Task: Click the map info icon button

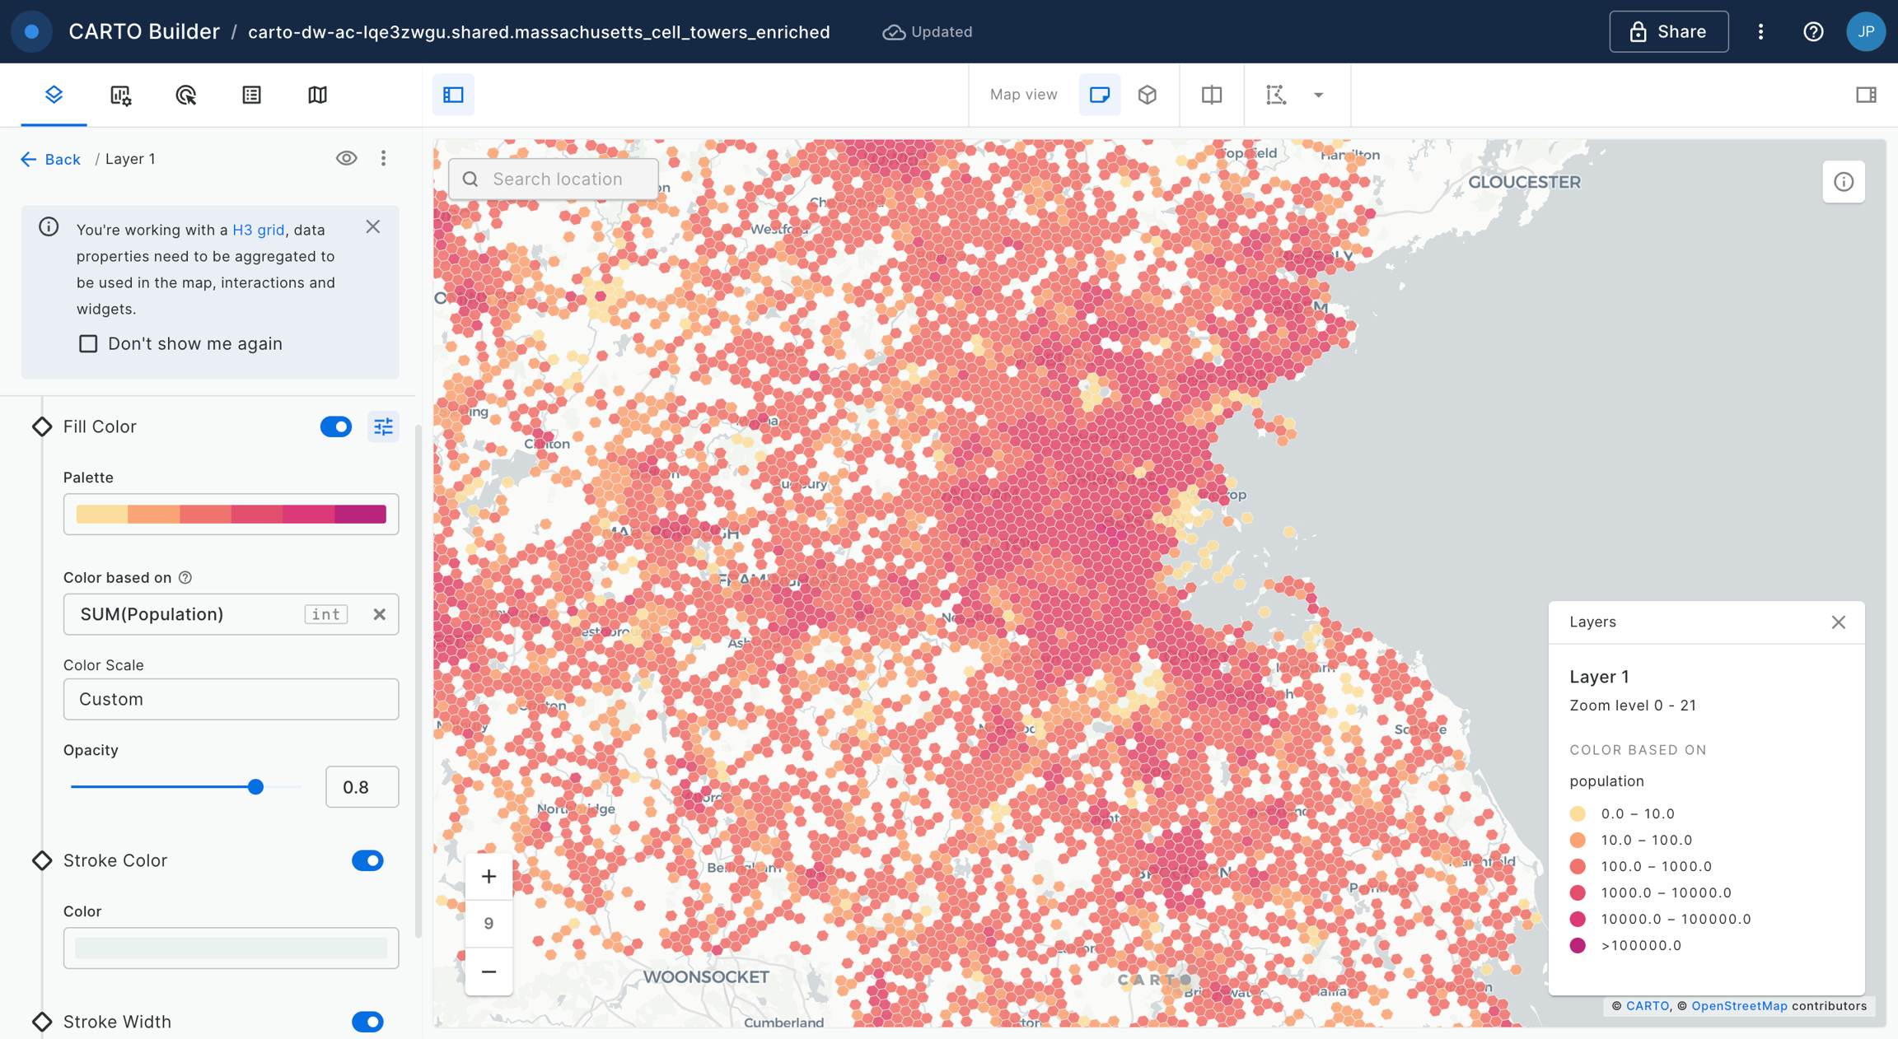Action: tap(1843, 182)
